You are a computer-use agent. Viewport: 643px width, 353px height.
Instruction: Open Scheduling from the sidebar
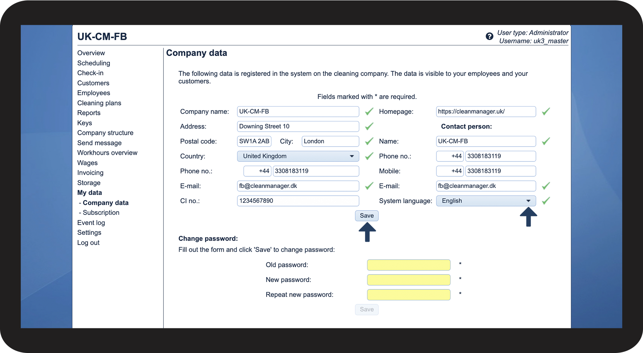pos(94,63)
